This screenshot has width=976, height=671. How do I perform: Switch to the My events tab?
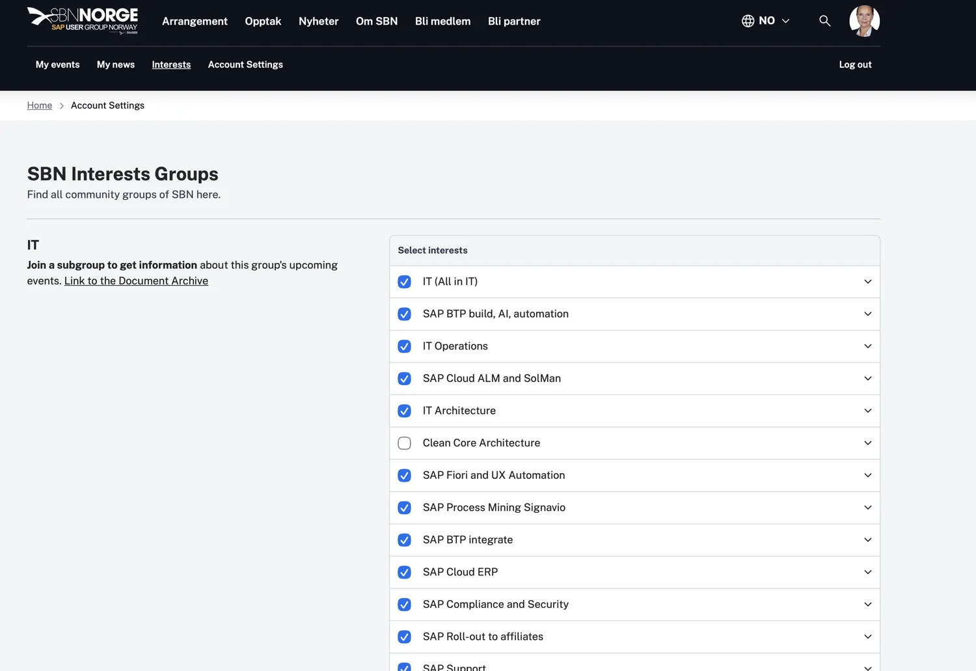click(57, 64)
